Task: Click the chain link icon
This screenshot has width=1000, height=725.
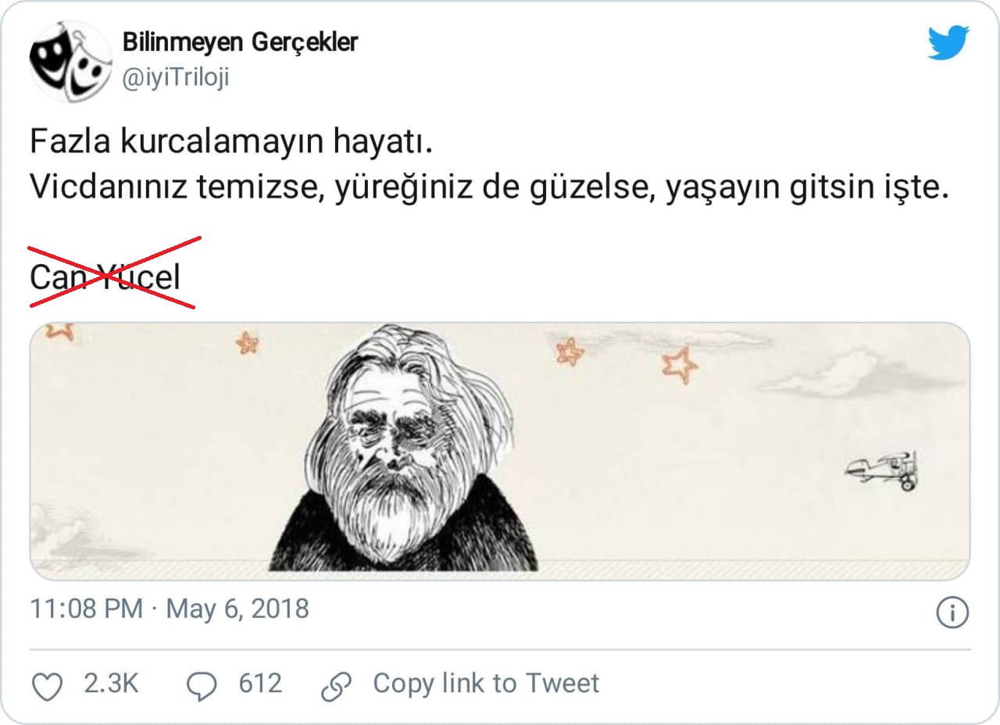Action: click(337, 686)
